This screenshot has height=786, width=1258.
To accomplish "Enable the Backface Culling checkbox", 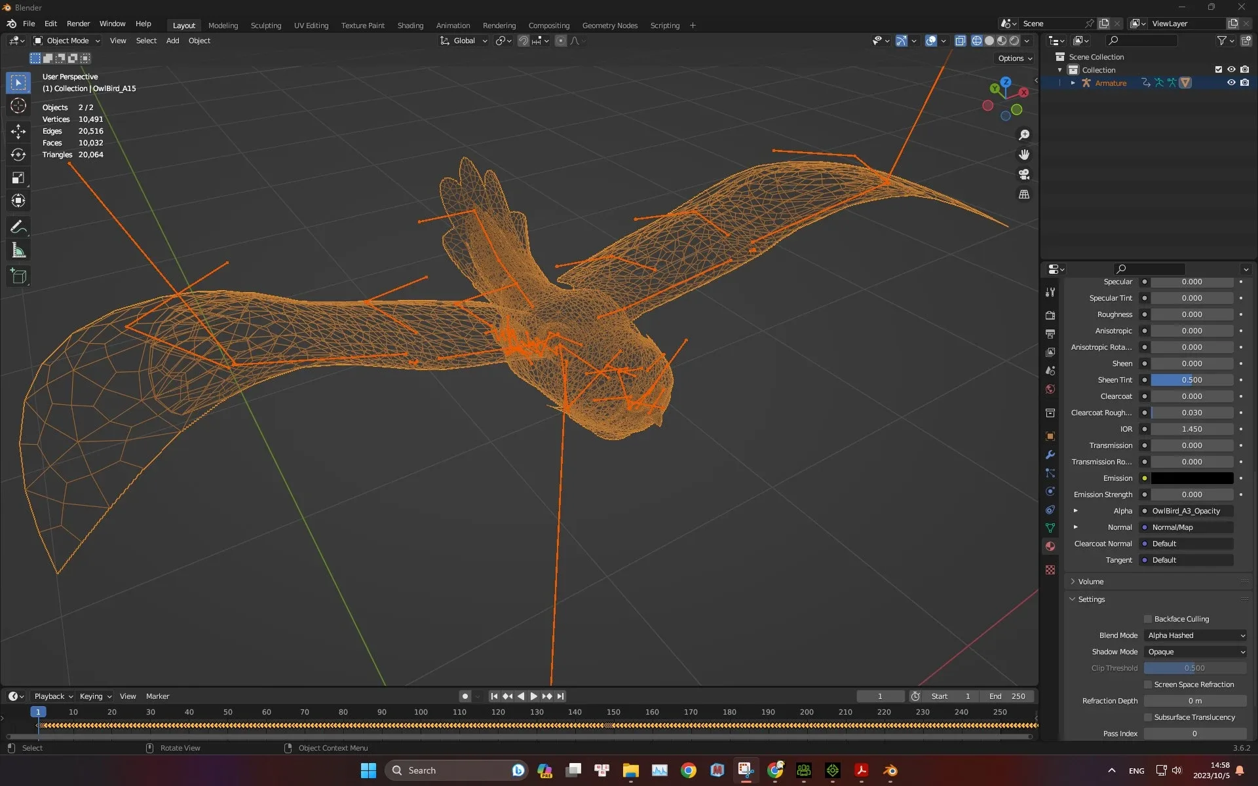I will click(x=1148, y=619).
